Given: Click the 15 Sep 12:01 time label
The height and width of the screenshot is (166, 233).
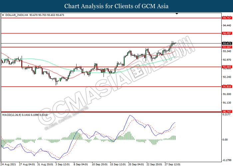Looking at the screenshot, I should pos(118,164).
